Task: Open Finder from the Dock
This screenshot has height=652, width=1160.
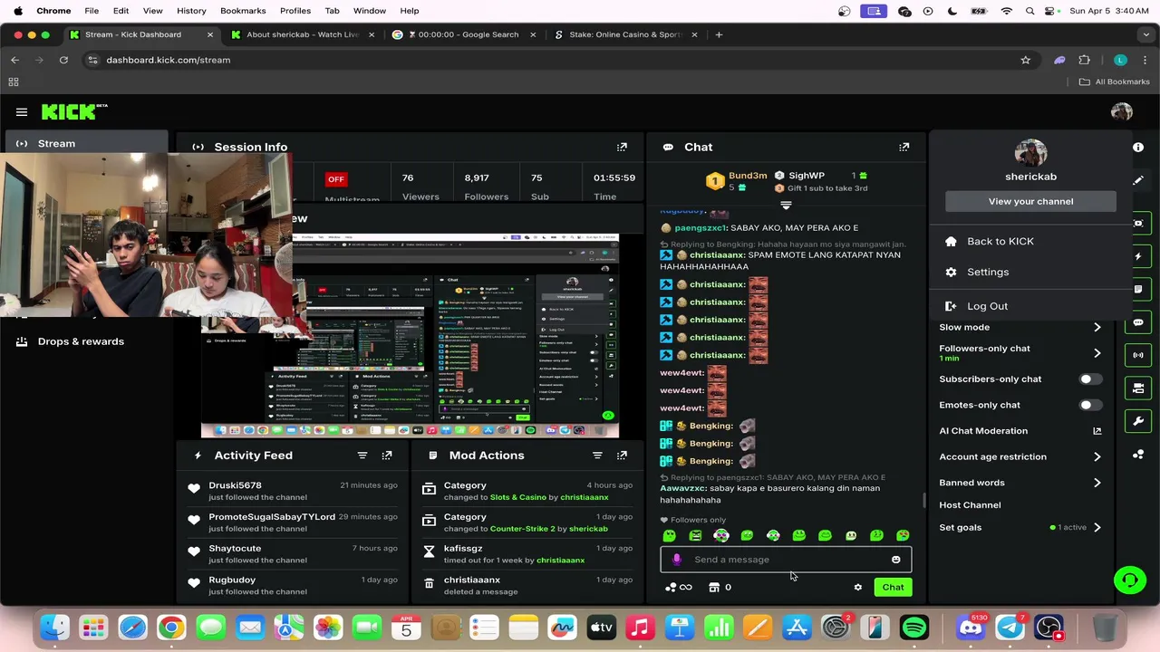Action: point(54,628)
